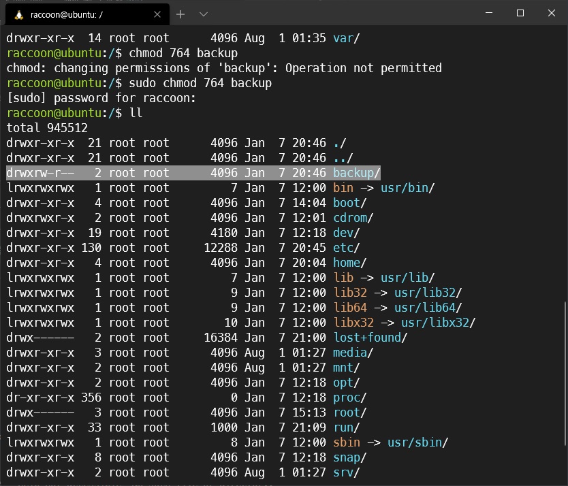Click the opt/ directory name
The image size is (568, 486).
(x=346, y=383)
